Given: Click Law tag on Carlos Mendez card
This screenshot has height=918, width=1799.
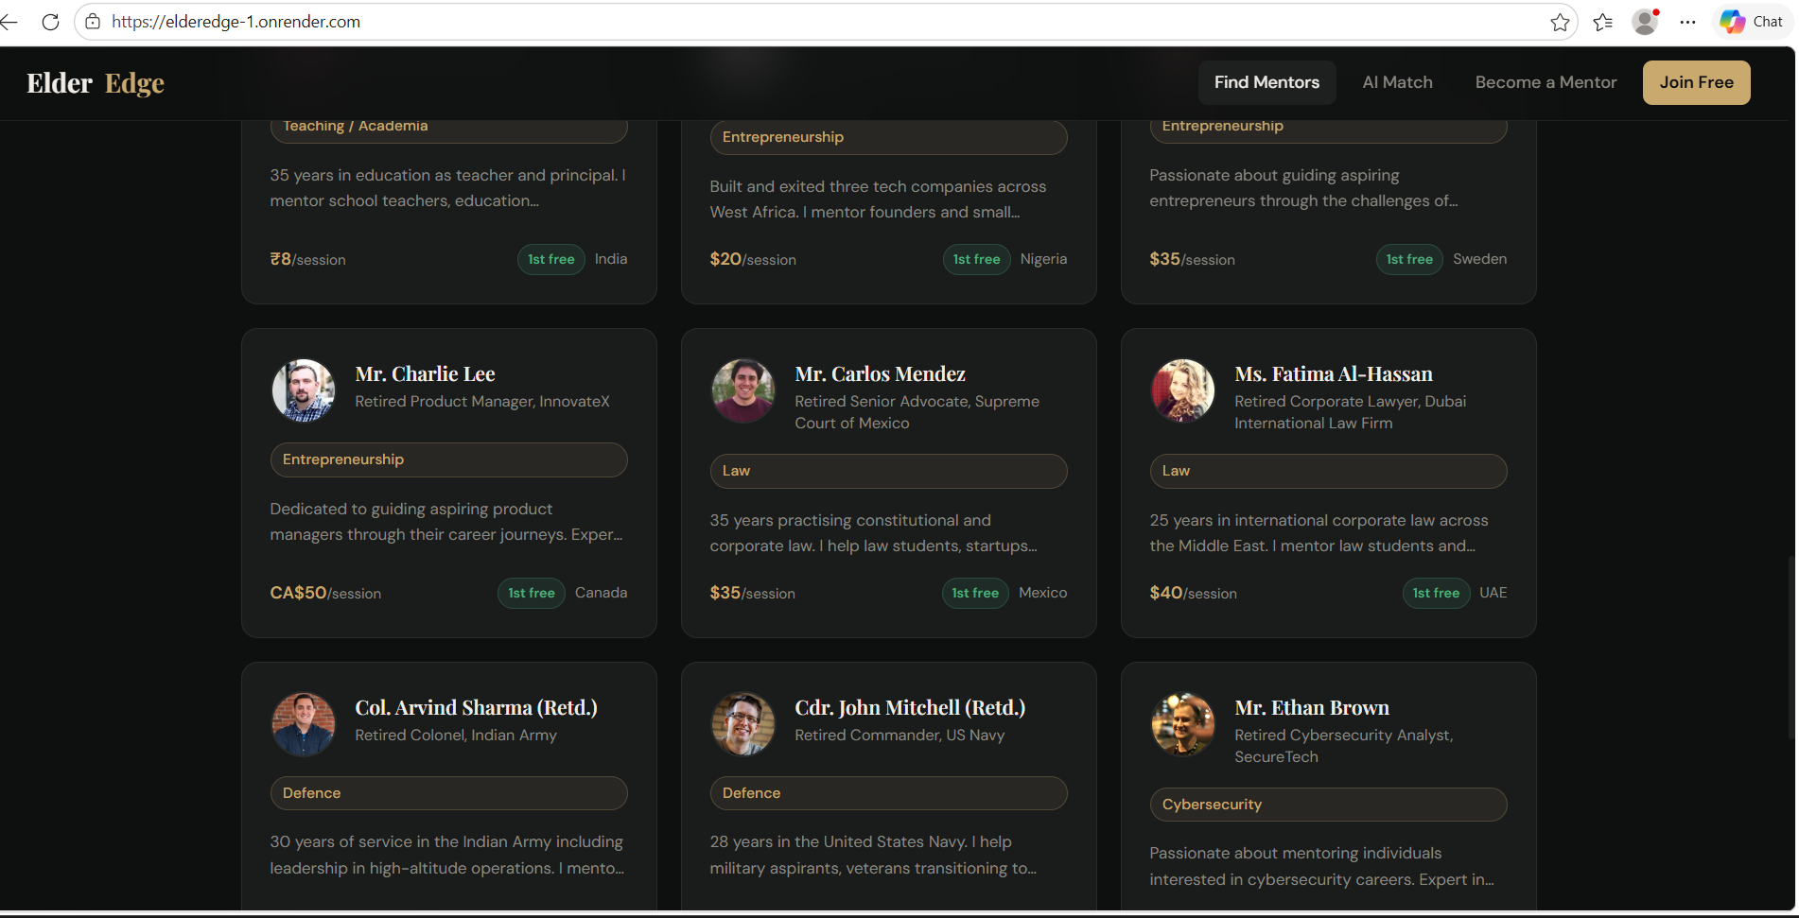Looking at the screenshot, I should 889,471.
